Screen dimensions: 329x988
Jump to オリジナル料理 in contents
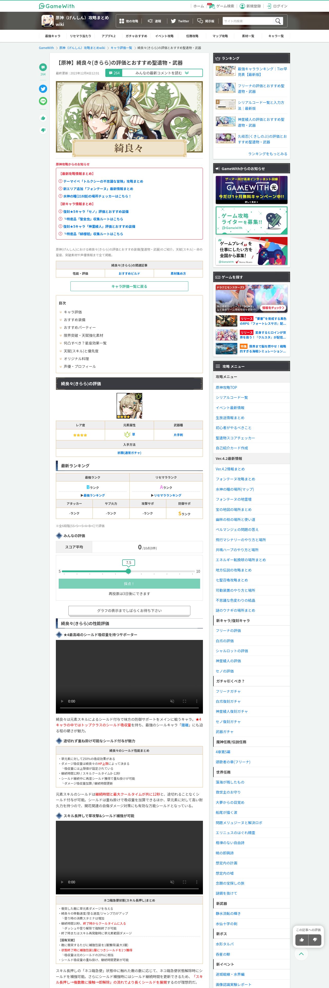tap(76, 359)
